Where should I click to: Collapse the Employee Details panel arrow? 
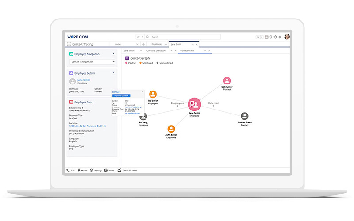click(113, 73)
